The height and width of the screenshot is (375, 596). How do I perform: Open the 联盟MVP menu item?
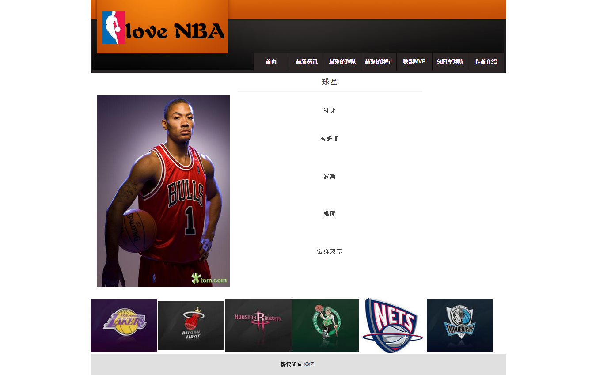click(414, 62)
